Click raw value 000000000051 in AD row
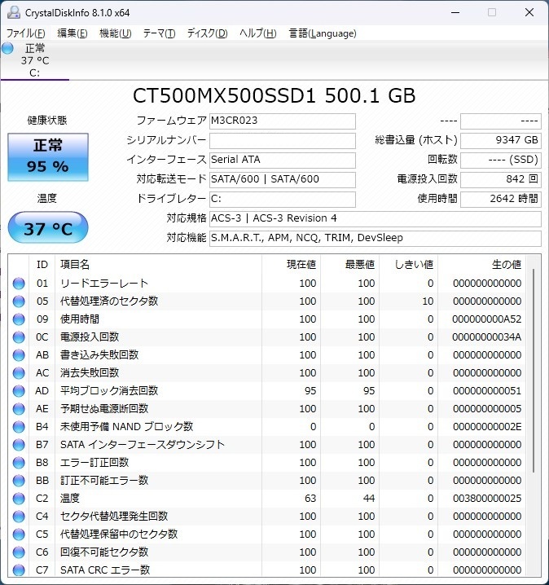The image size is (549, 585). pos(487,391)
